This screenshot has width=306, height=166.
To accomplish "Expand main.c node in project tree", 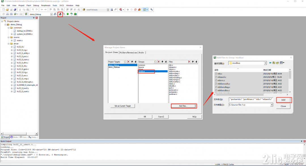I will 12,40.
